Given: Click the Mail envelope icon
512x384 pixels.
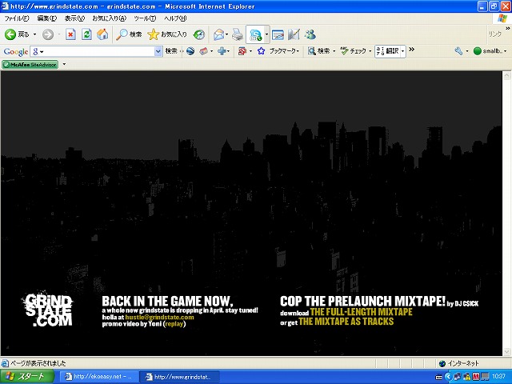Looking at the screenshot, I should pos(218,34).
